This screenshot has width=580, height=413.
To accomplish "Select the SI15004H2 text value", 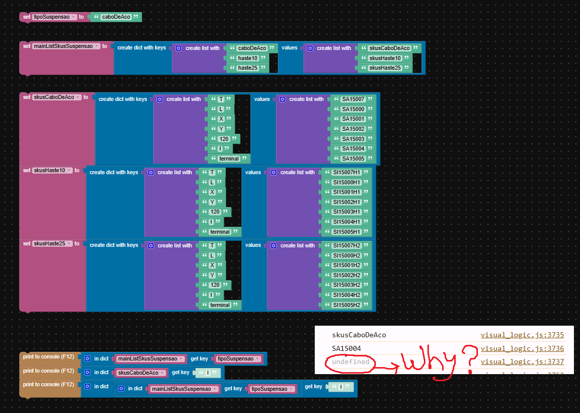I will click(x=347, y=295).
